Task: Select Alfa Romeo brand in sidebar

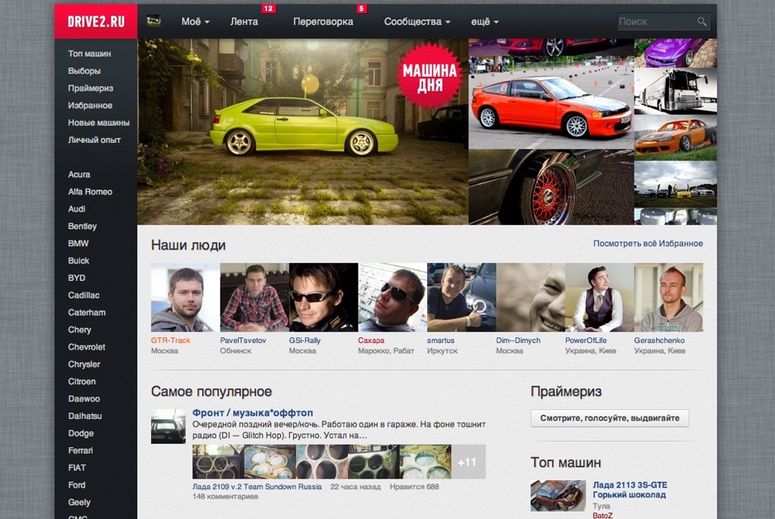Action: pos(90,192)
